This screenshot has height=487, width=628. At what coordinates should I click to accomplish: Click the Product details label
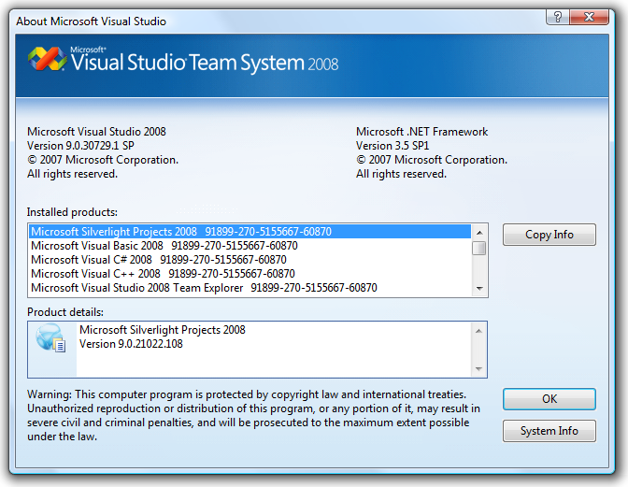pyautogui.click(x=65, y=312)
